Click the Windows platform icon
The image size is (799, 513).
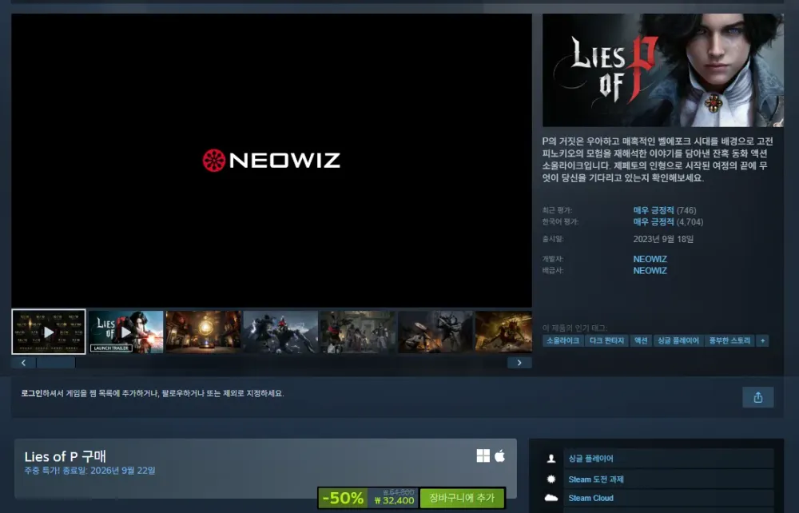tap(483, 455)
